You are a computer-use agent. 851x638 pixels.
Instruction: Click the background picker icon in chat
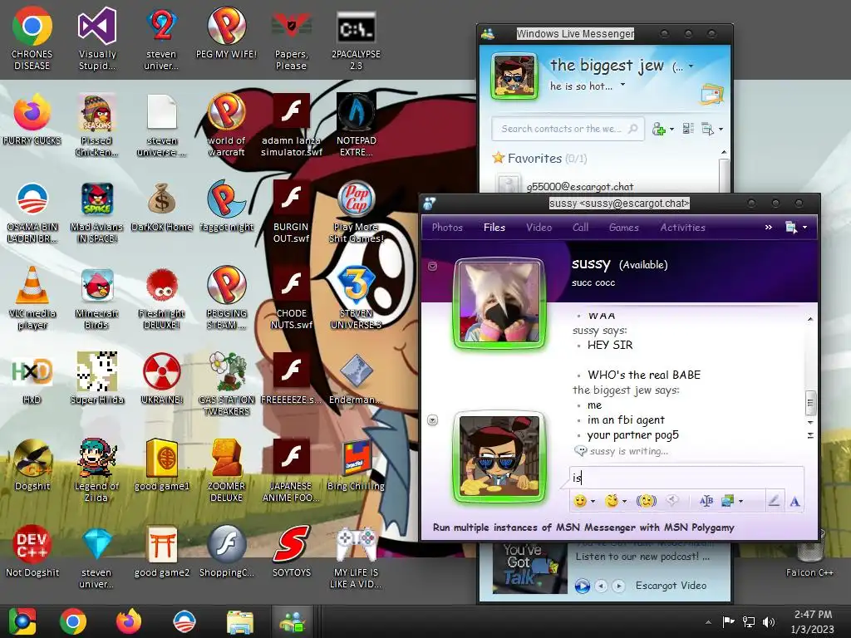tap(727, 501)
